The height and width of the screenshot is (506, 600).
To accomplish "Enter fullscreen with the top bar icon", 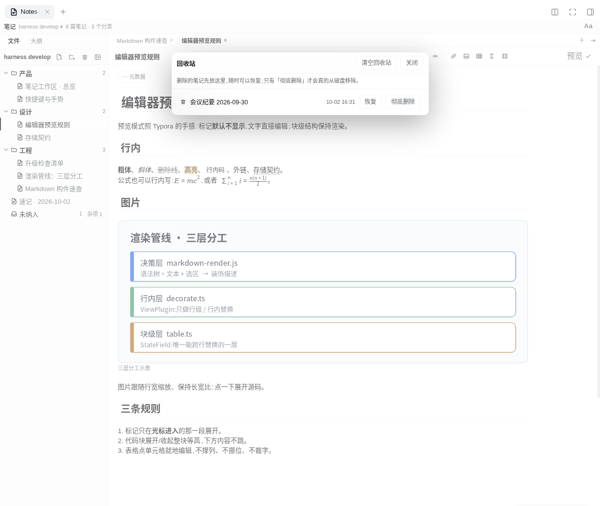I will pos(572,12).
